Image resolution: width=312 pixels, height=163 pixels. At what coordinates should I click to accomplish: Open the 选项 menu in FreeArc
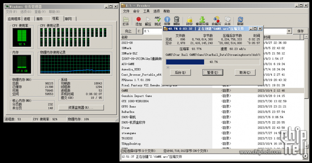[x=156, y=11]
